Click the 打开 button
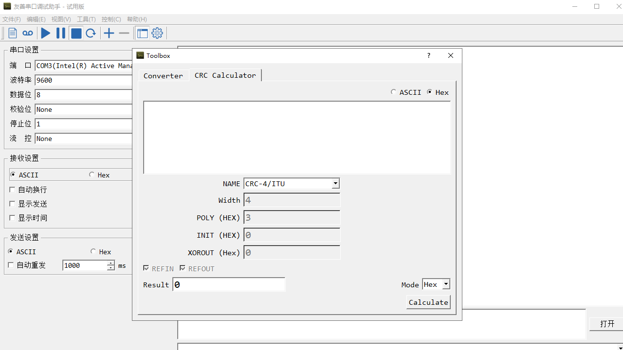This screenshot has width=623, height=350. [x=606, y=323]
